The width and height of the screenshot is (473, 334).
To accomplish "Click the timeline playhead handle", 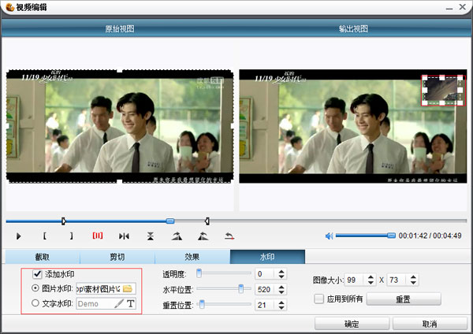I will 170,221.
